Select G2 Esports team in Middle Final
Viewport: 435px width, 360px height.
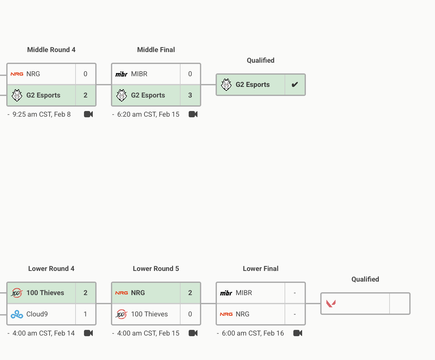coord(148,95)
